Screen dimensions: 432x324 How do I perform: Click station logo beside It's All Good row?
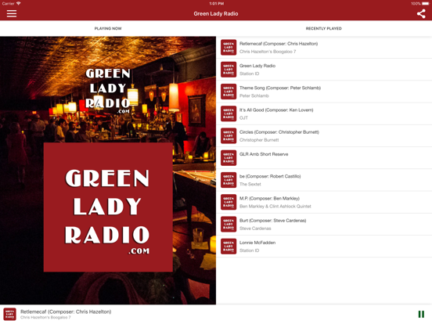point(229,113)
